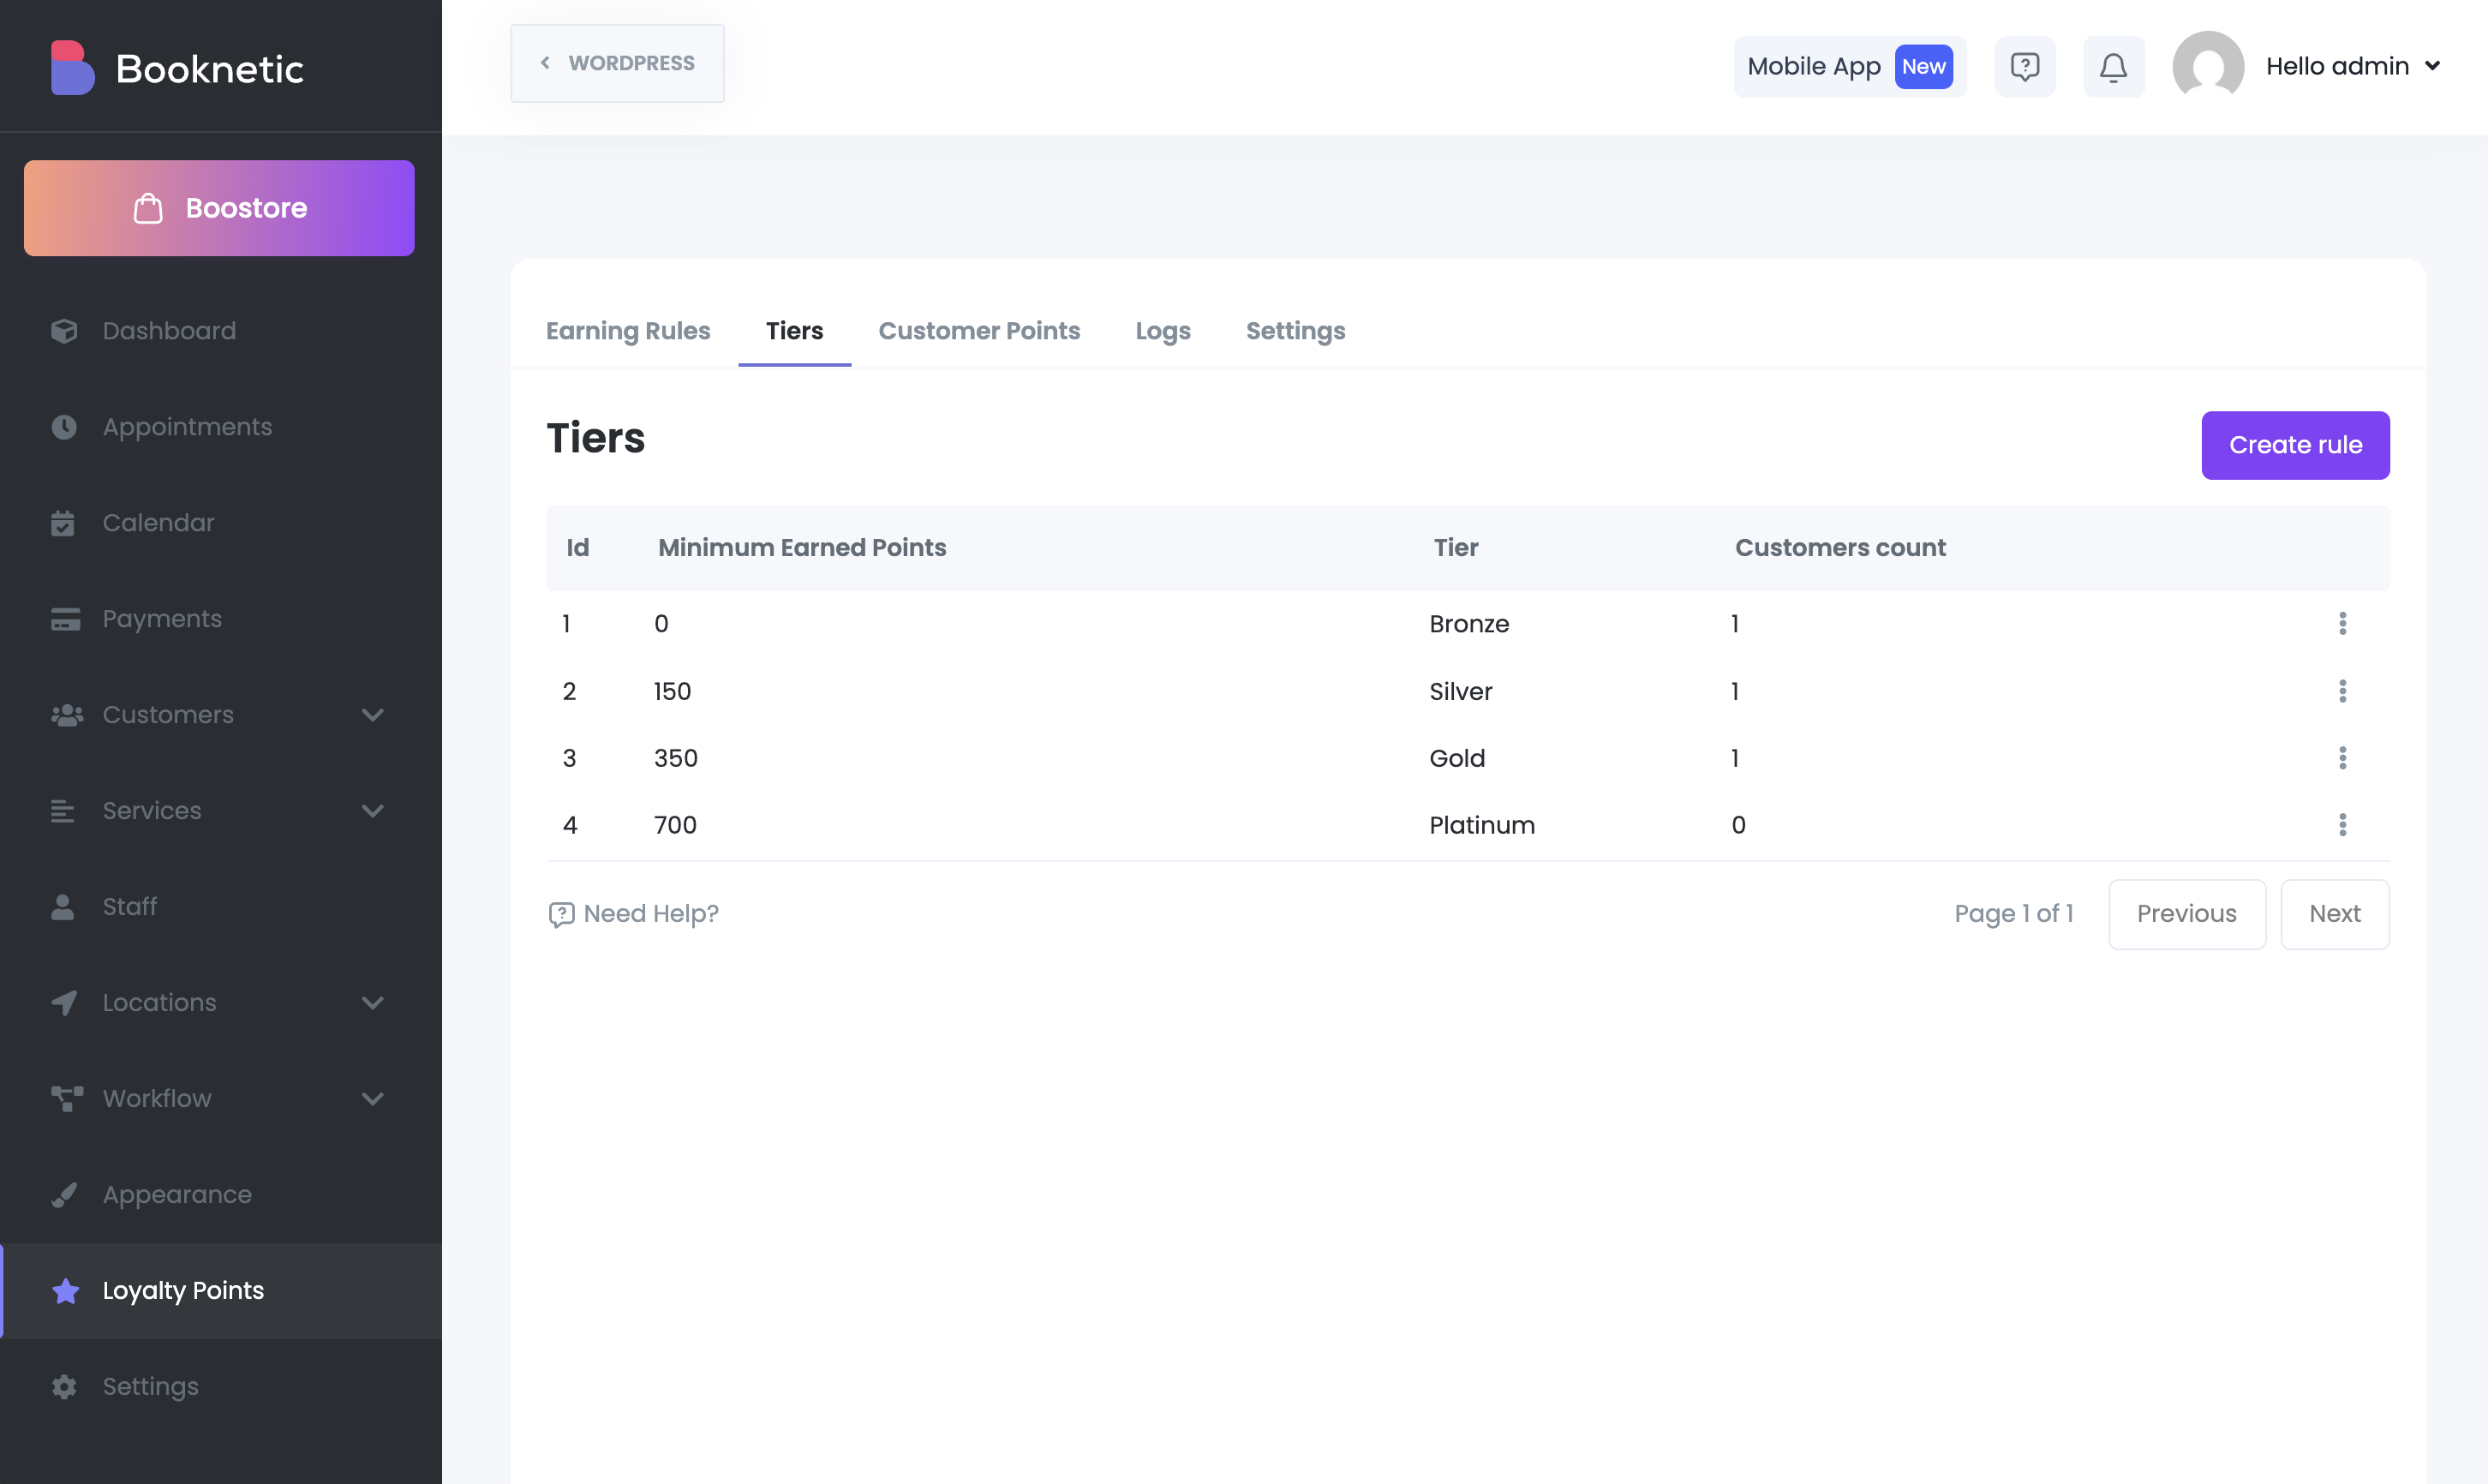The image size is (2488, 1484).
Task: Open options menu for Bronze tier row
Action: [x=2342, y=624]
